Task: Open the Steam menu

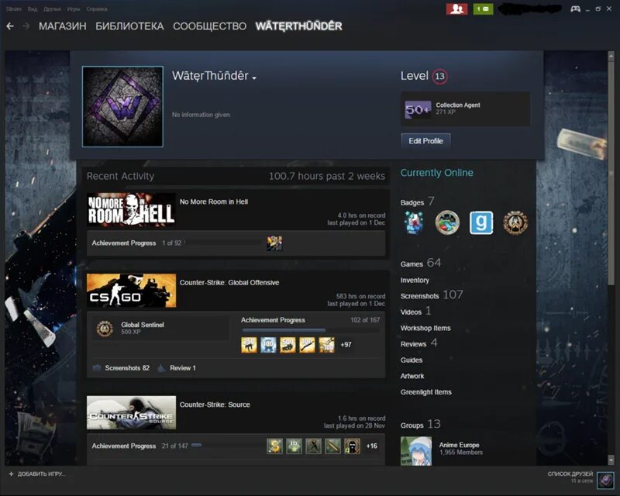Action: coord(14,9)
